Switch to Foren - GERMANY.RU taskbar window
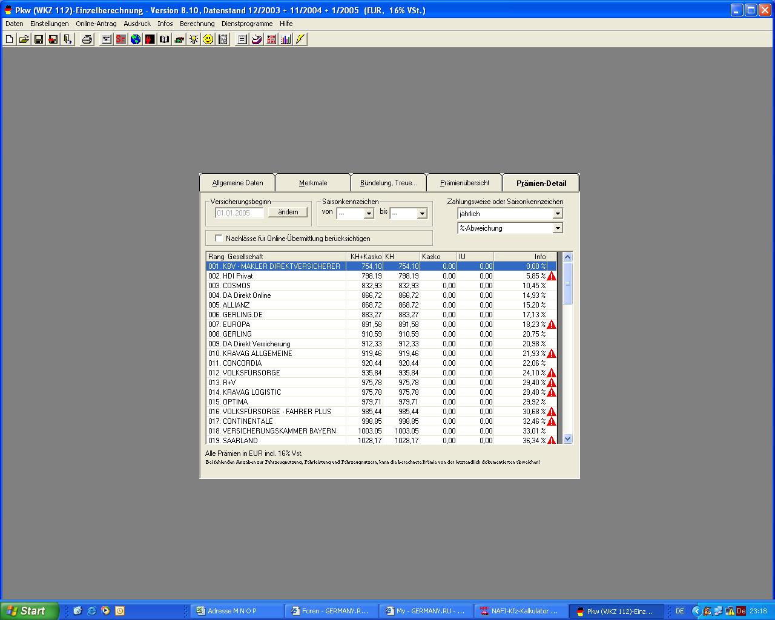 coord(331,611)
